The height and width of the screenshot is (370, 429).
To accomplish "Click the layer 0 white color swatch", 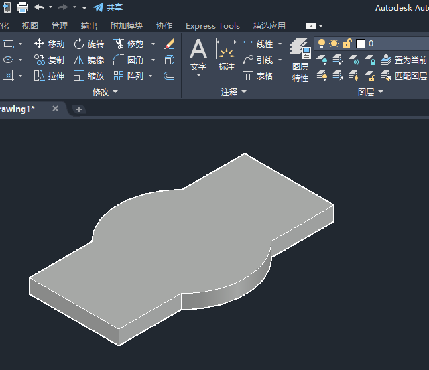I will pos(361,44).
